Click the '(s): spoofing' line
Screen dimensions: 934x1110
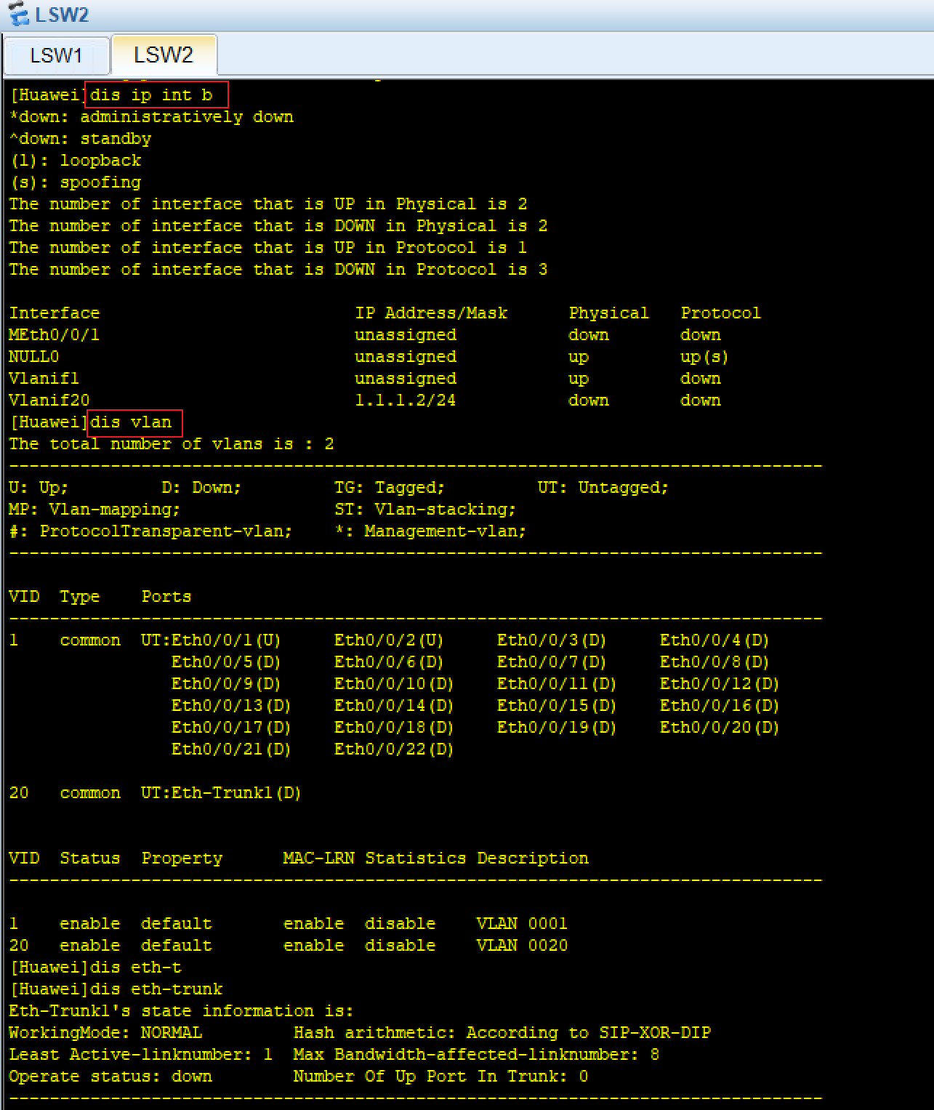coord(76,182)
